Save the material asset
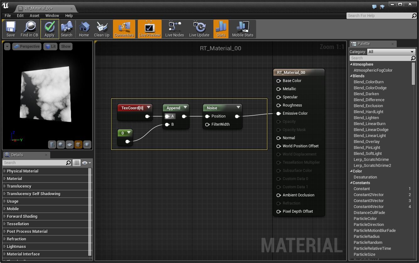The image size is (419, 263). point(10,29)
